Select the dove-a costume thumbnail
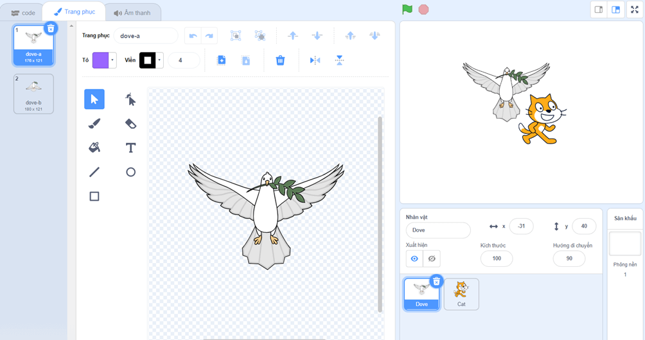645x340 pixels. [x=34, y=45]
